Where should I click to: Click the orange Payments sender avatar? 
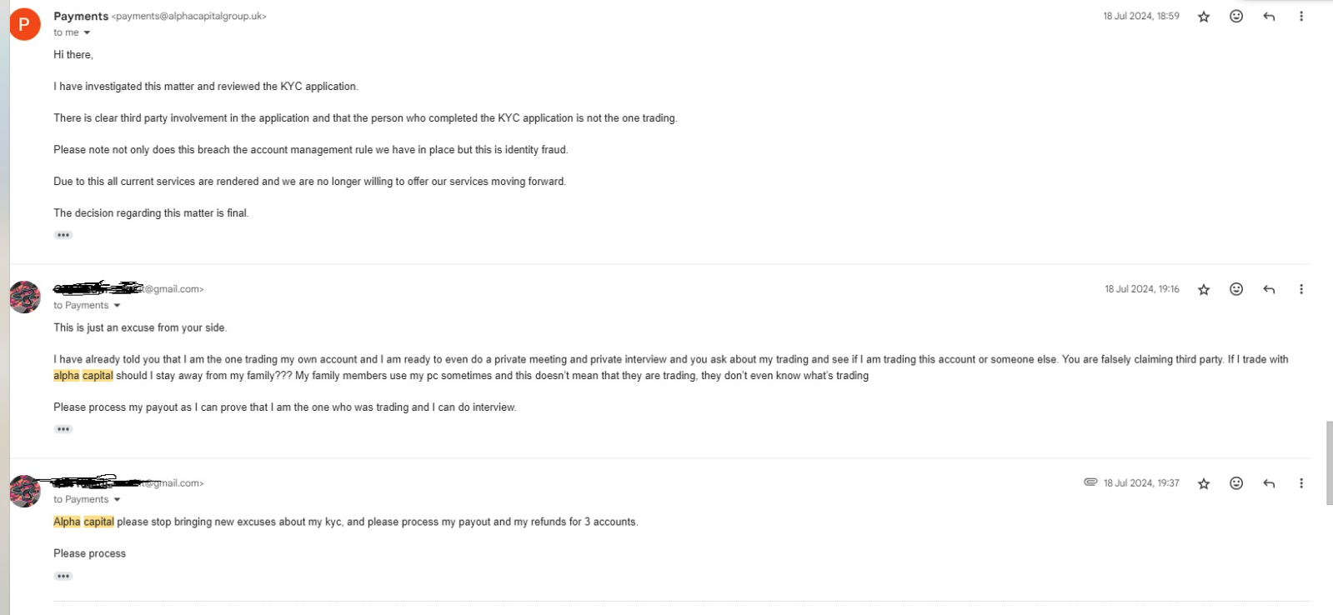pyautogui.click(x=25, y=24)
